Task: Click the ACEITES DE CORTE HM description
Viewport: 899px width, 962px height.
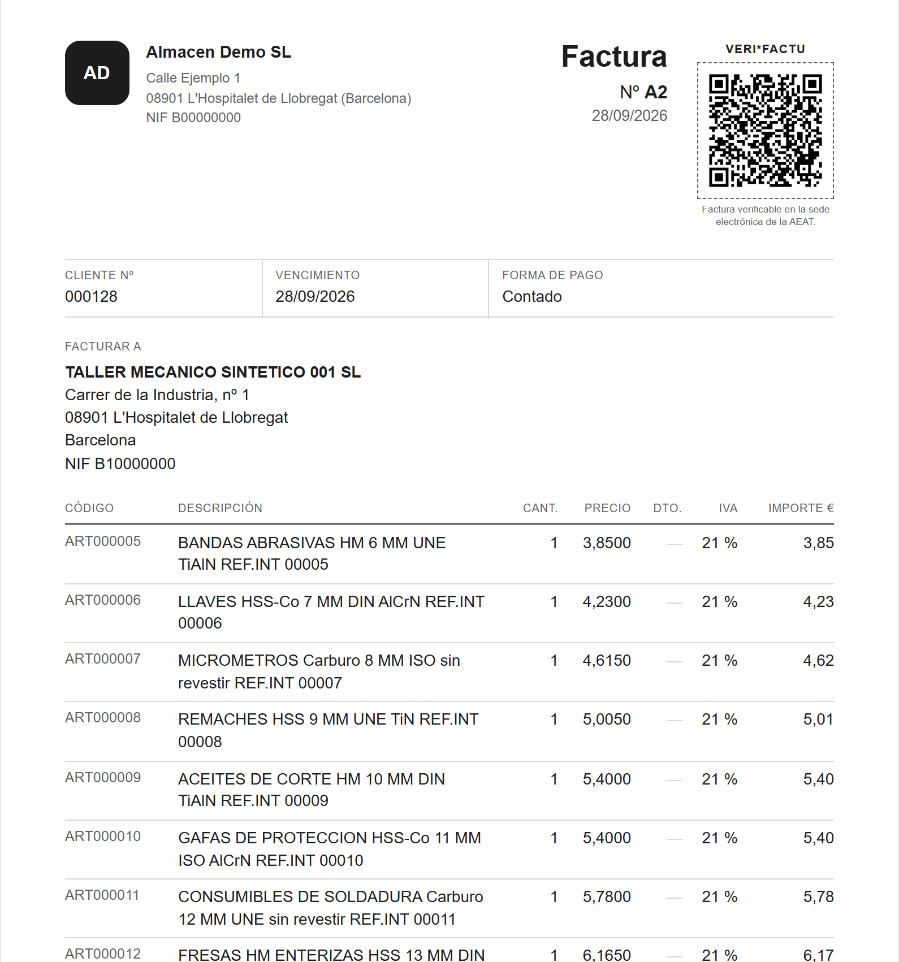Action: click(x=312, y=790)
